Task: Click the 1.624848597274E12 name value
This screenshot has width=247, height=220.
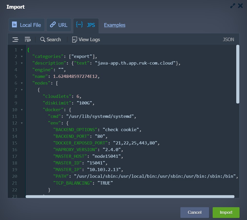Action: tap(75, 76)
